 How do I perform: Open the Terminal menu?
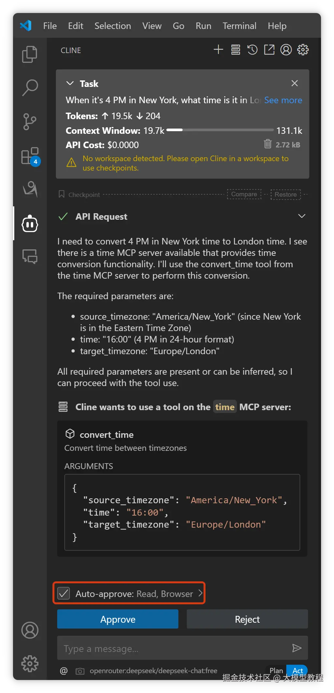(239, 26)
